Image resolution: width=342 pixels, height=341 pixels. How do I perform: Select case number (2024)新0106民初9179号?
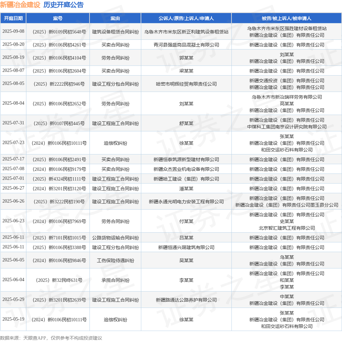coord(59,169)
